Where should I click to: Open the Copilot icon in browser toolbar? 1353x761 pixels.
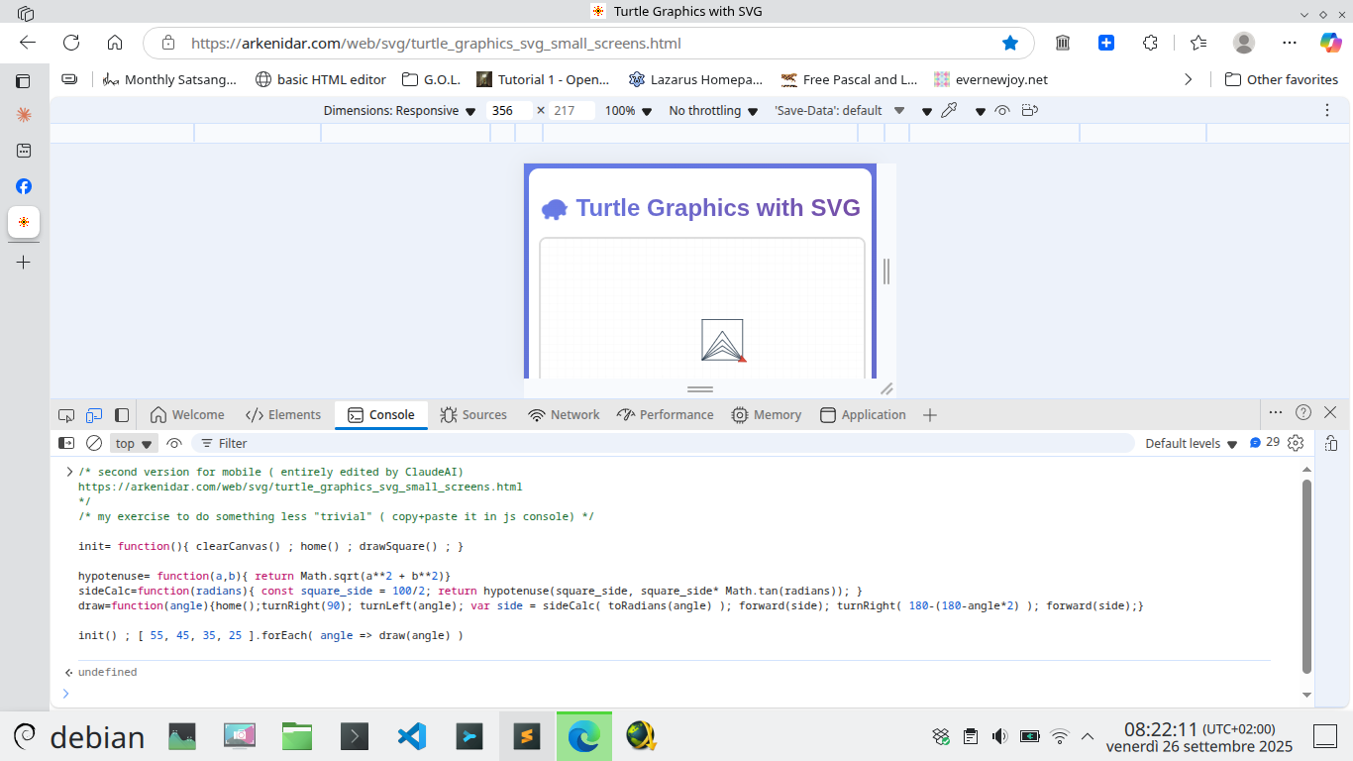point(1330,43)
